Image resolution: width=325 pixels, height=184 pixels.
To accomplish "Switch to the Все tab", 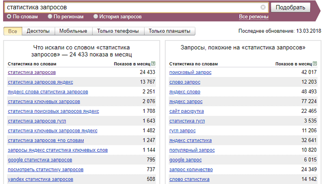I will click(x=13, y=31).
